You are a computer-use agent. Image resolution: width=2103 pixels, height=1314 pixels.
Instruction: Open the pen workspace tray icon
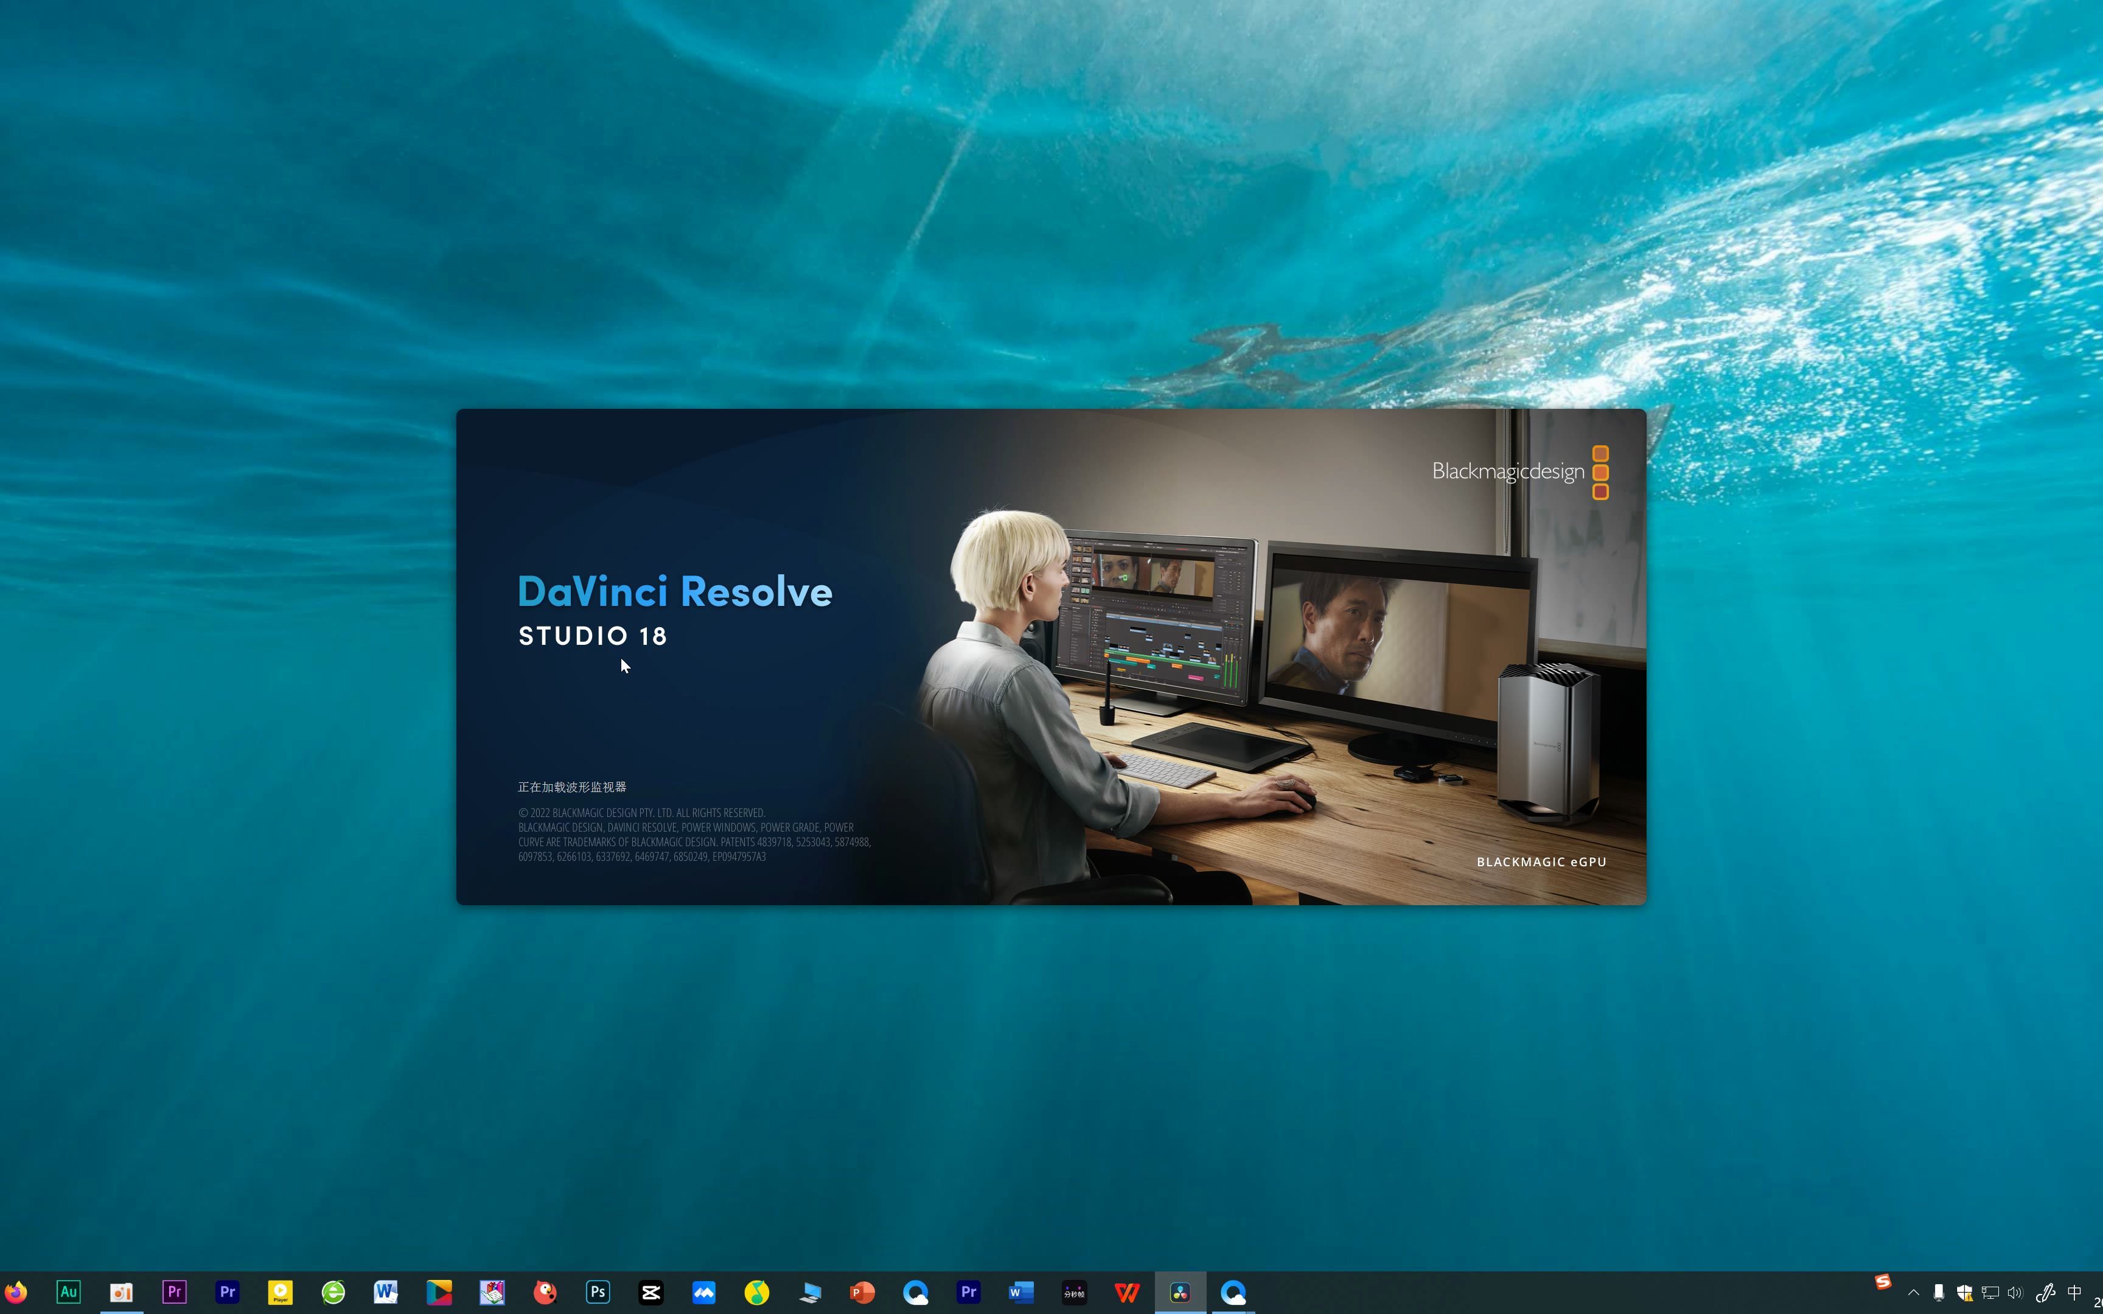coord(2045,1292)
